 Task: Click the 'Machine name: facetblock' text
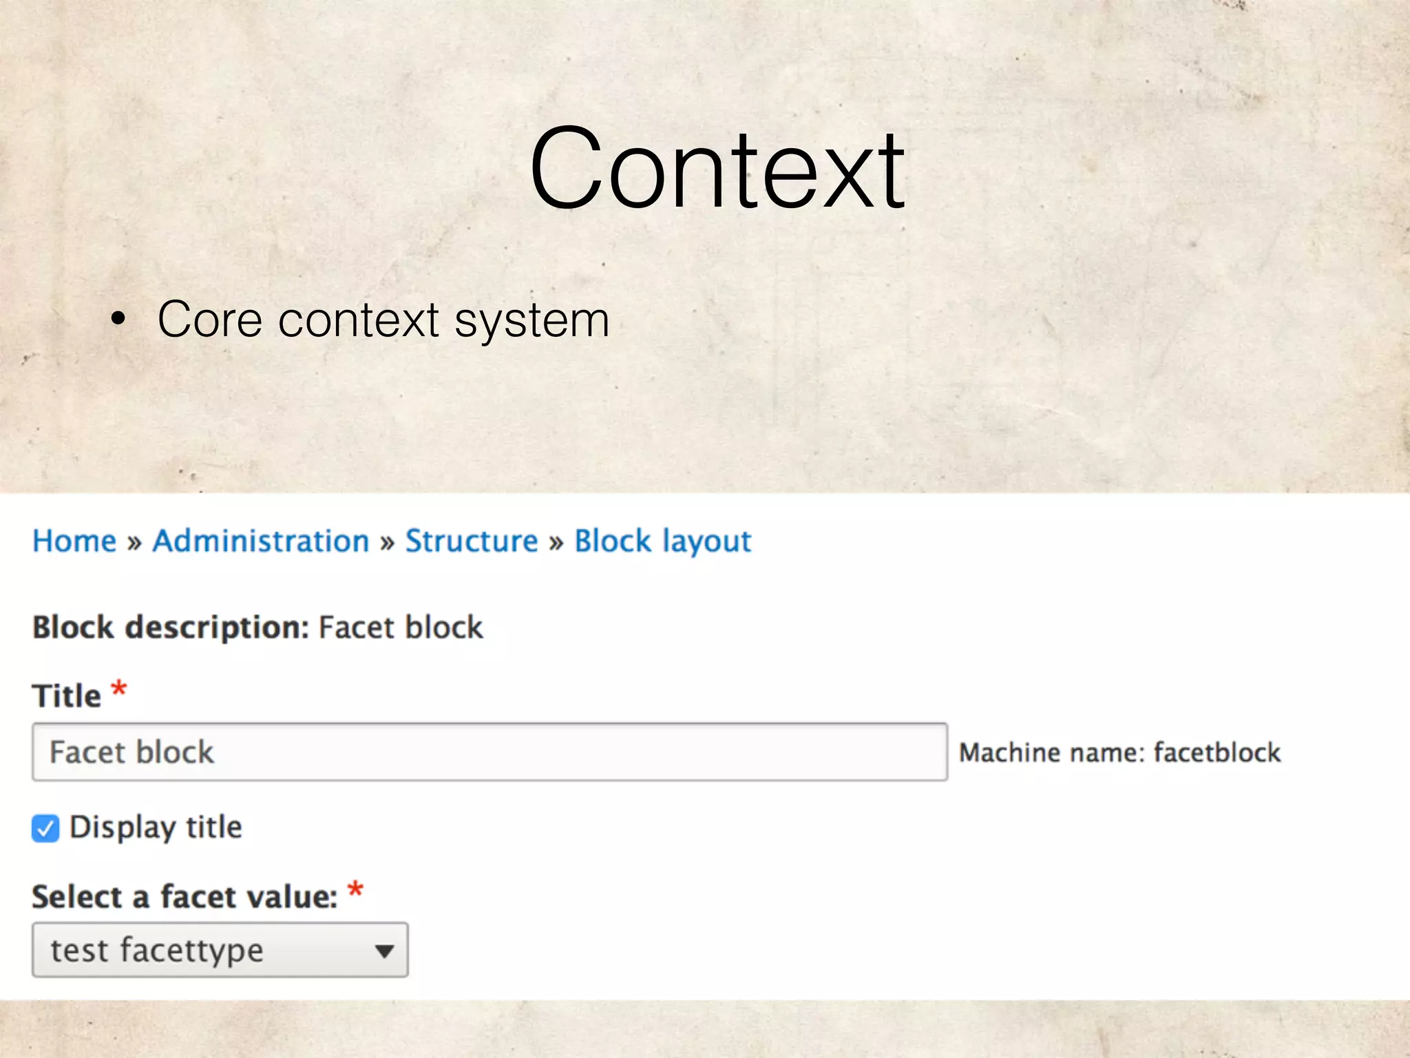tap(1120, 753)
